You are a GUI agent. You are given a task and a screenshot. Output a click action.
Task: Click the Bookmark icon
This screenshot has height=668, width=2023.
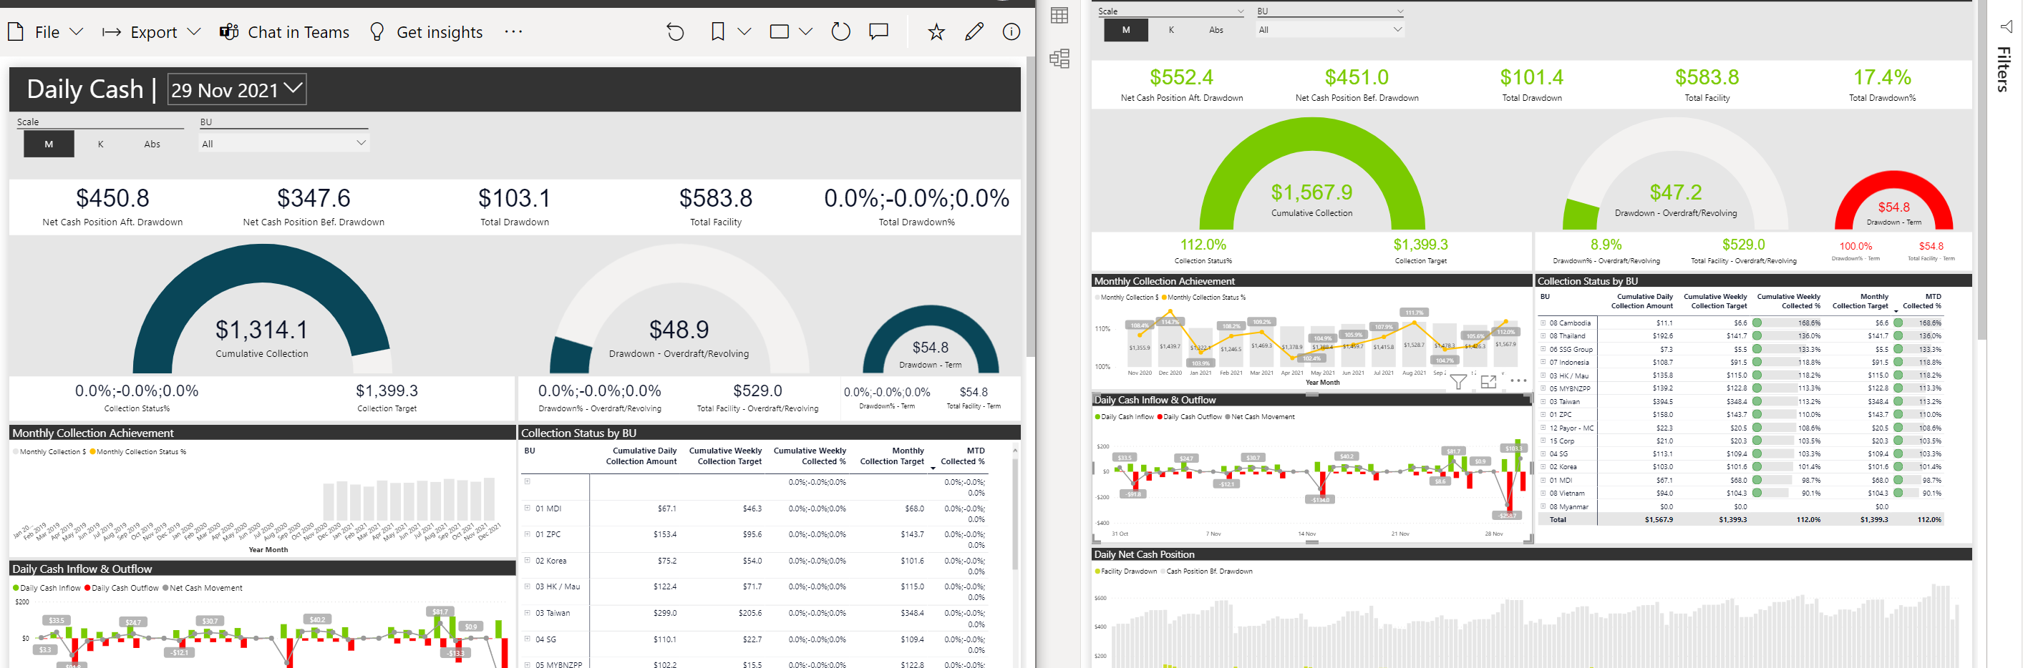(717, 32)
